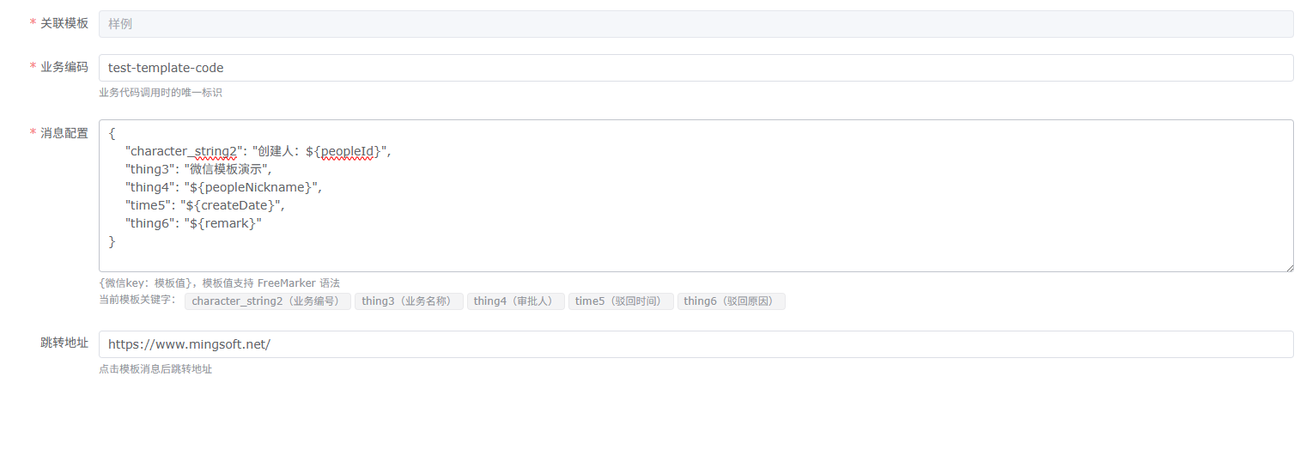Click the textarea resize handle corner

point(1288,267)
